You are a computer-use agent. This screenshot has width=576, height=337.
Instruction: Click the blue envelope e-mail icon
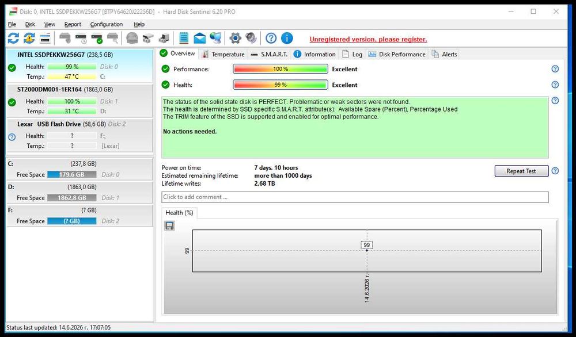199,38
